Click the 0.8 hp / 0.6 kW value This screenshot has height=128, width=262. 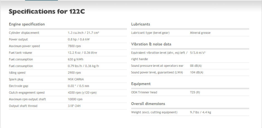click(x=79, y=39)
